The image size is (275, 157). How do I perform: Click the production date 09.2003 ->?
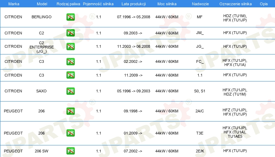133,33
